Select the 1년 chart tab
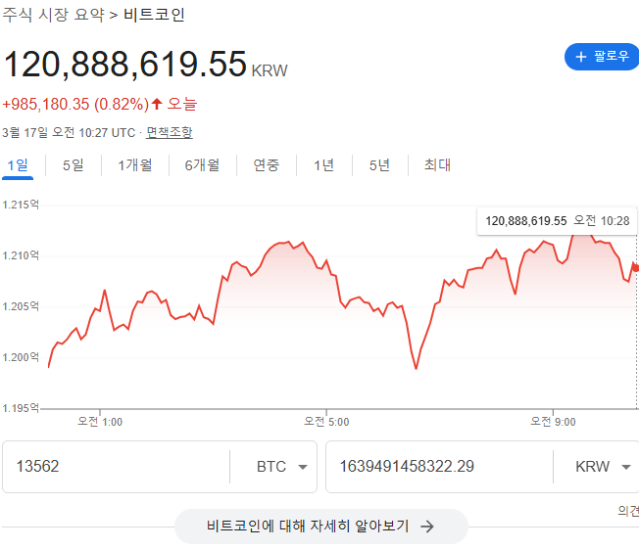The height and width of the screenshot is (550, 639). coord(323,165)
